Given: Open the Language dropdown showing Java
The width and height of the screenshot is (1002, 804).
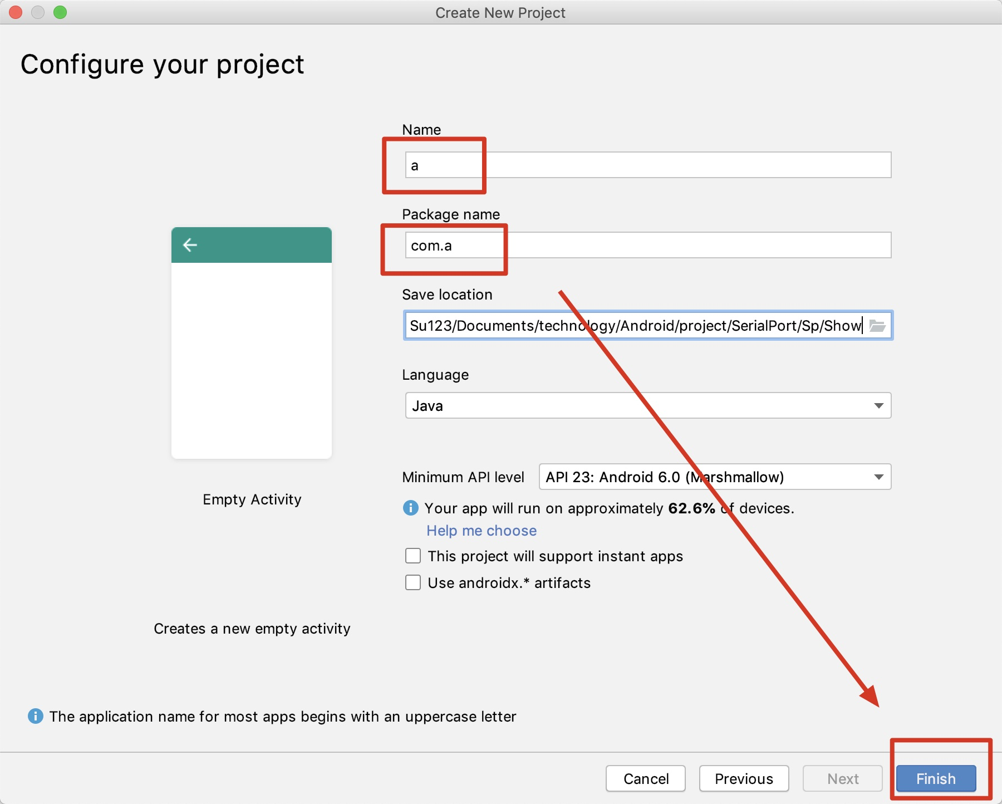Looking at the screenshot, I should pyautogui.click(x=648, y=405).
